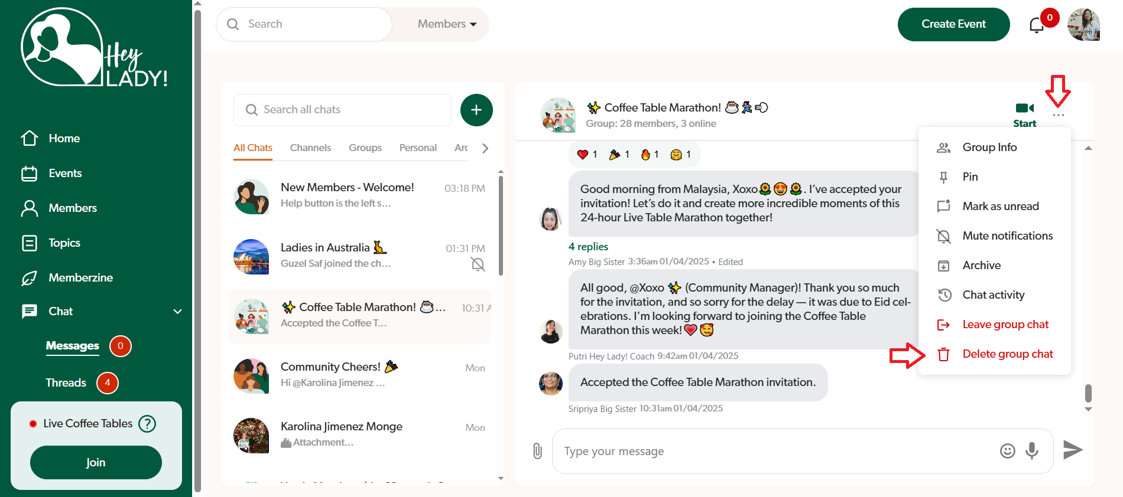Open the emoji picker
This screenshot has width=1123, height=497.
1008,451
